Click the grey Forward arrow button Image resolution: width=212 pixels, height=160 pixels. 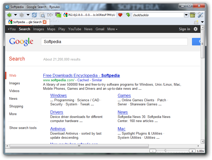pos(22,15)
